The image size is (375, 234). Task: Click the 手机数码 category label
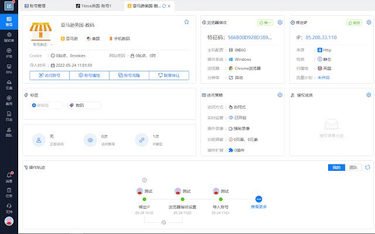pyautogui.click(x=120, y=39)
